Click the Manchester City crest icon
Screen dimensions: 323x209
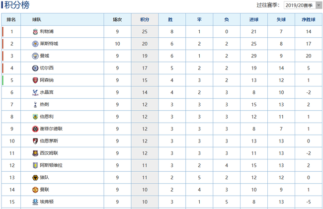tap(35, 56)
